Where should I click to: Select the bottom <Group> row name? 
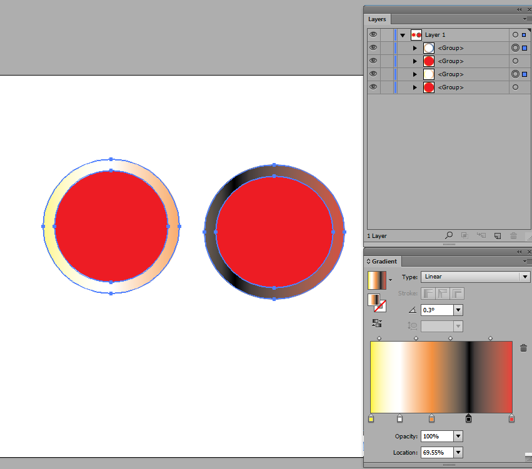(x=451, y=87)
